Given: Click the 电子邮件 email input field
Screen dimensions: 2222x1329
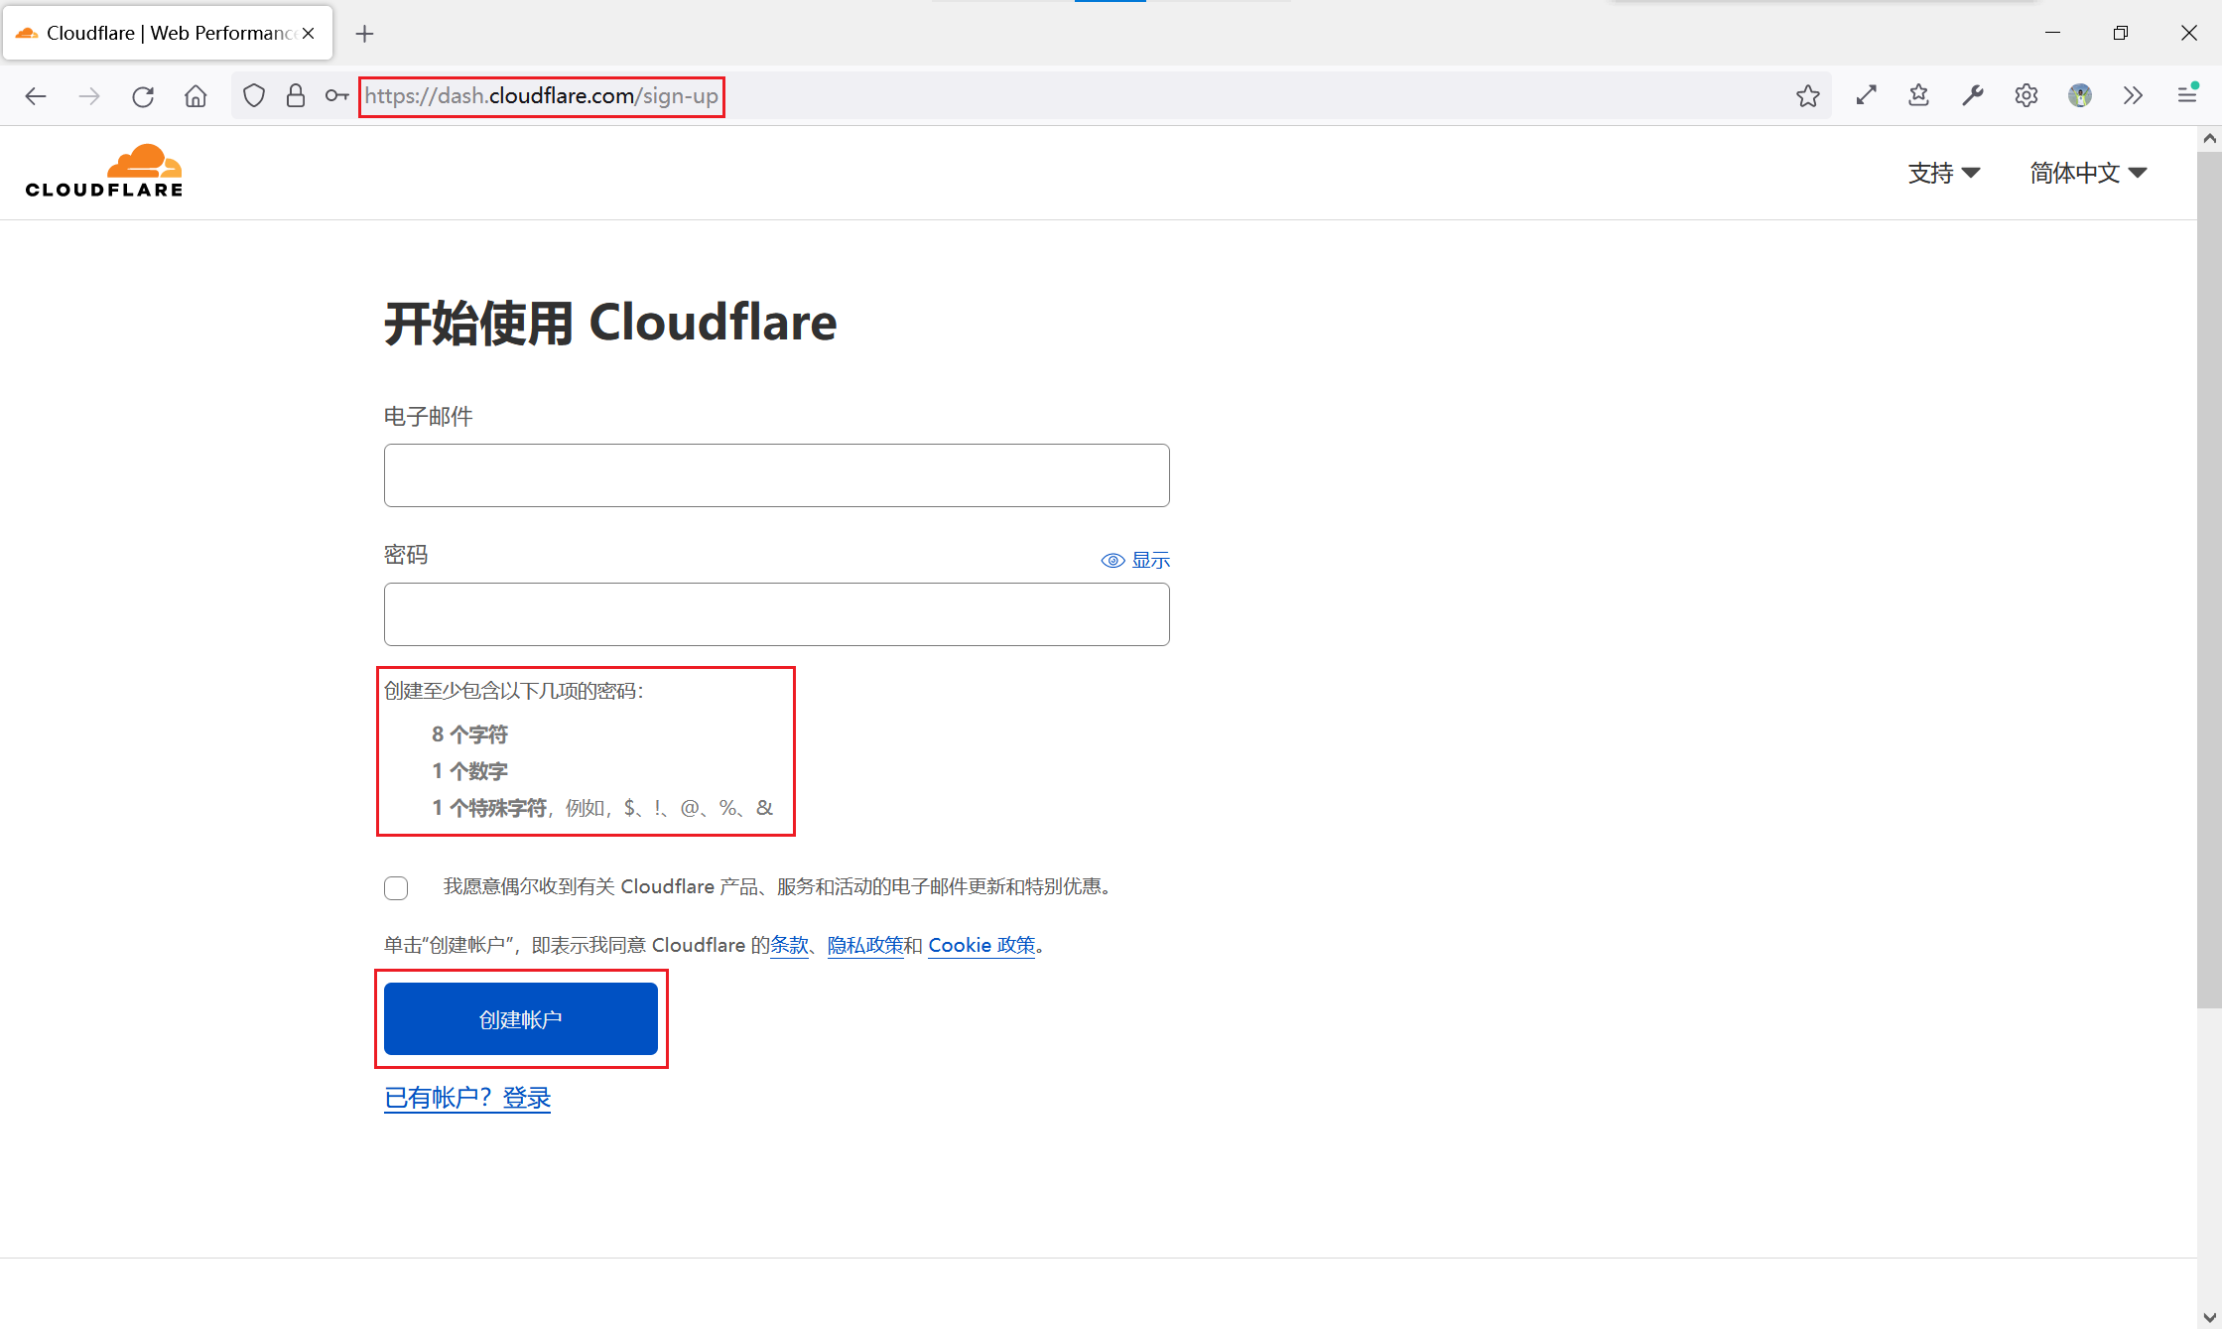Looking at the screenshot, I should coord(776,475).
